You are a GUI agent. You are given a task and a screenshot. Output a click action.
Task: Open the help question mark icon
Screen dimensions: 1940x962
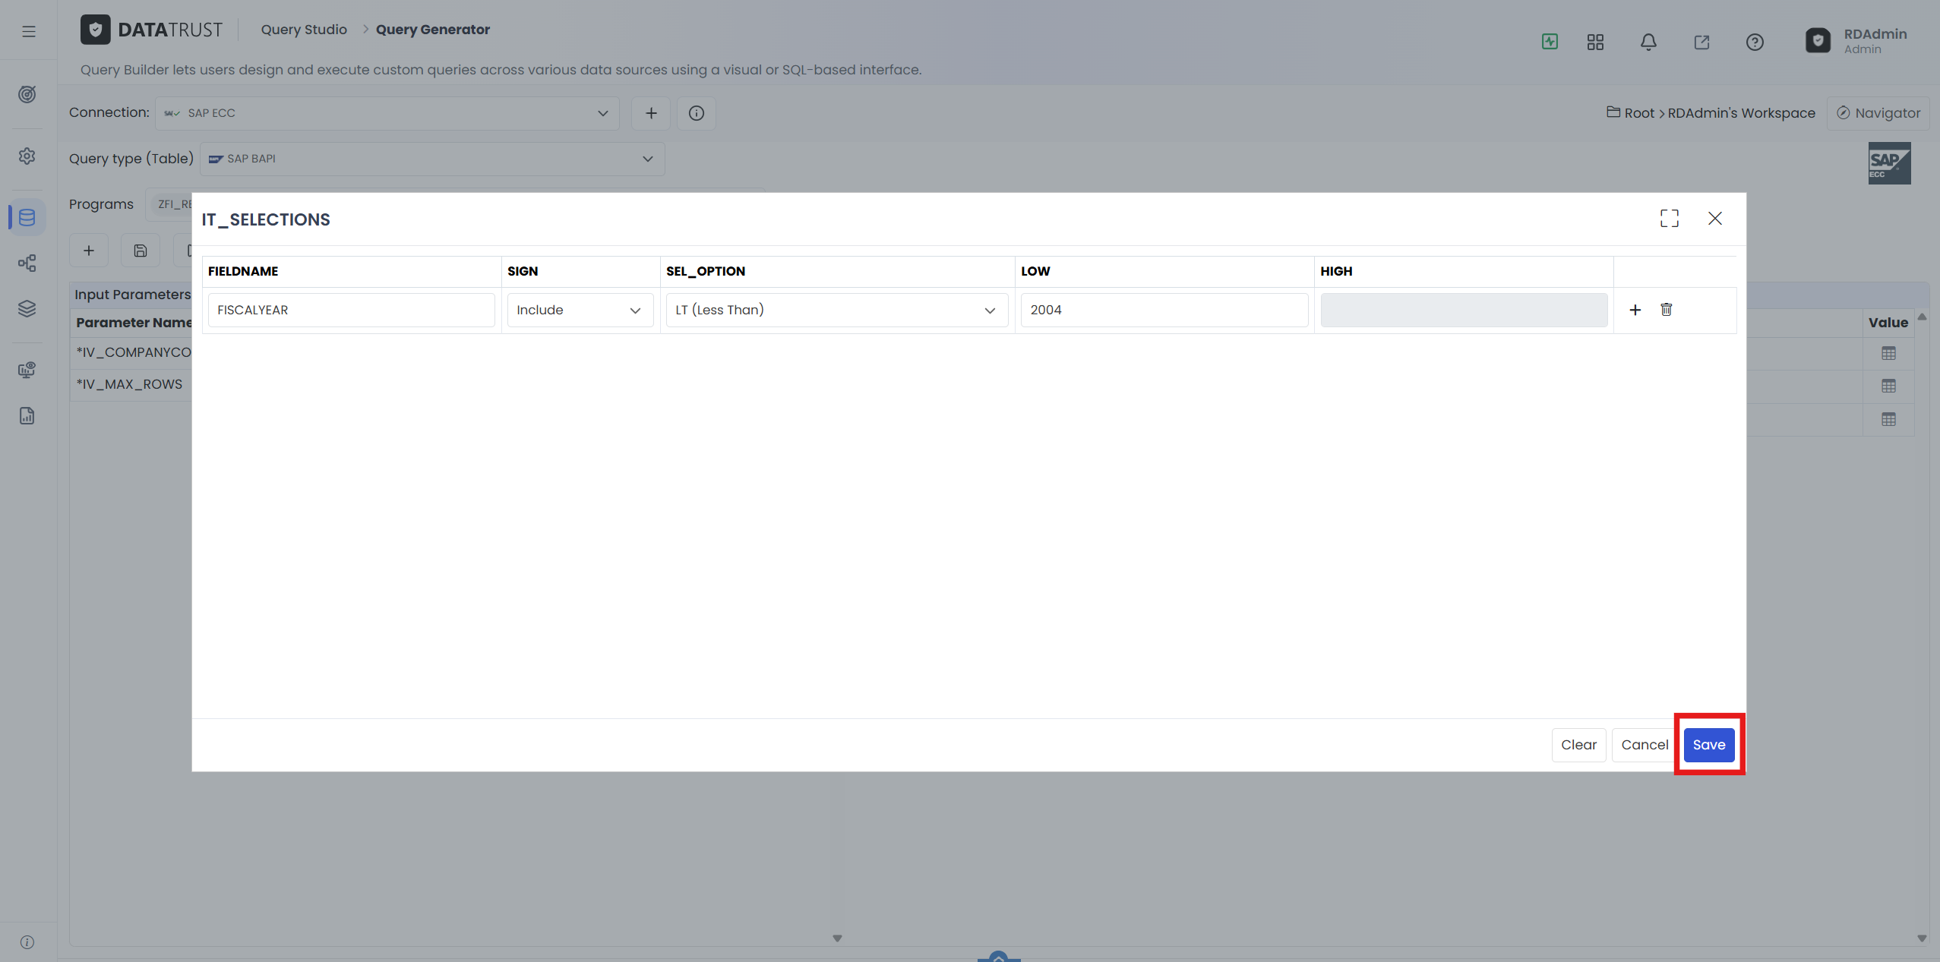(x=1755, y=42)
